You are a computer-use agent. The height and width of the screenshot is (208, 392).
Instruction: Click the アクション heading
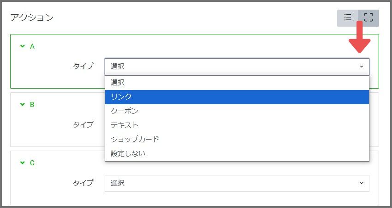[32, 17]
